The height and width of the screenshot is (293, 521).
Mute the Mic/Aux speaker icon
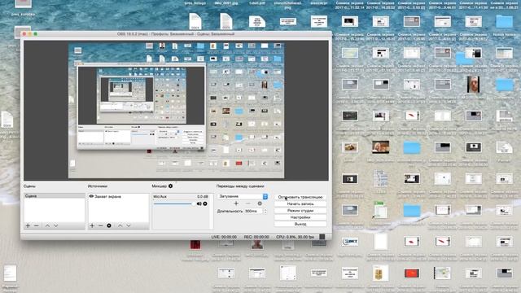tap(199, 203)
